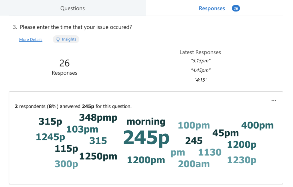293x187 pixels.
Task: Click the 1245p word
Action: tap(50, 137)
